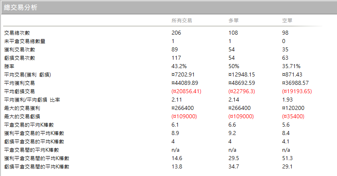The image size is (337, 176).
Task: Select the 虧損平倉交易間的平均K棒數 row label
Action: pos(37,167)
